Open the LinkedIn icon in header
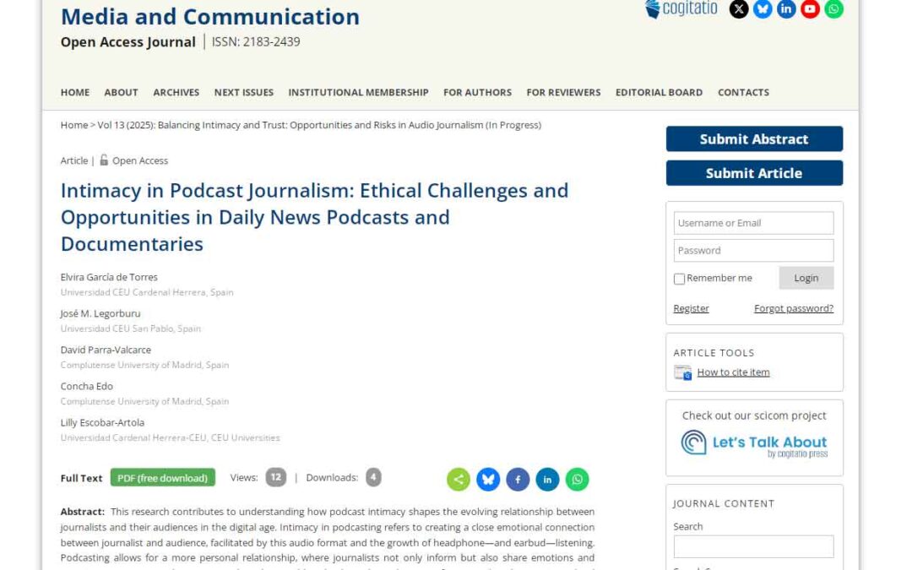Image resolution: width=912 pixels, height=570 pixels. [x=786, y=8]
